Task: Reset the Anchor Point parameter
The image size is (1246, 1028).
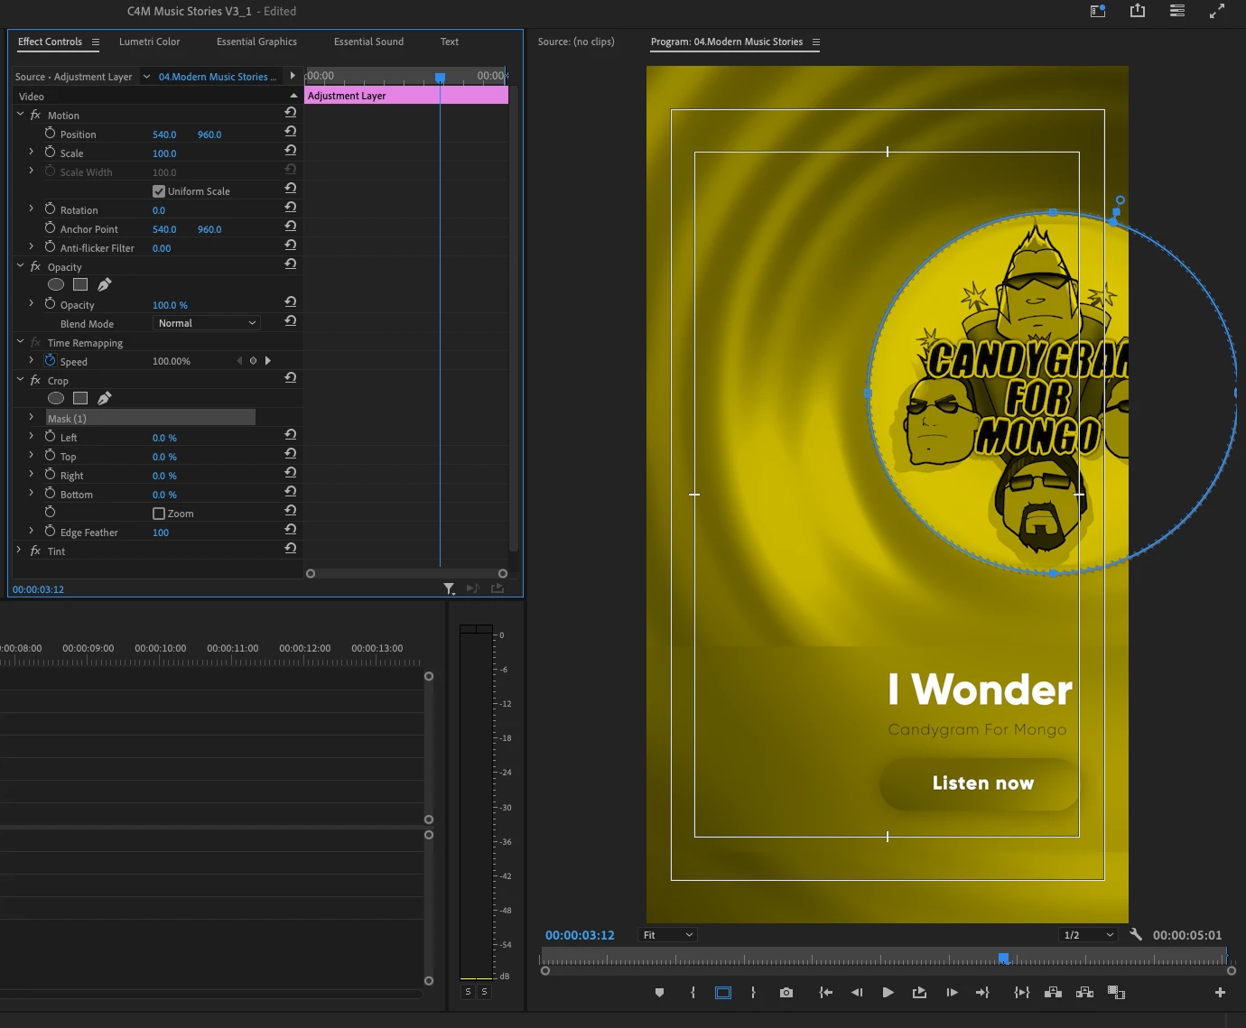Action: click(x=290, y=227)
